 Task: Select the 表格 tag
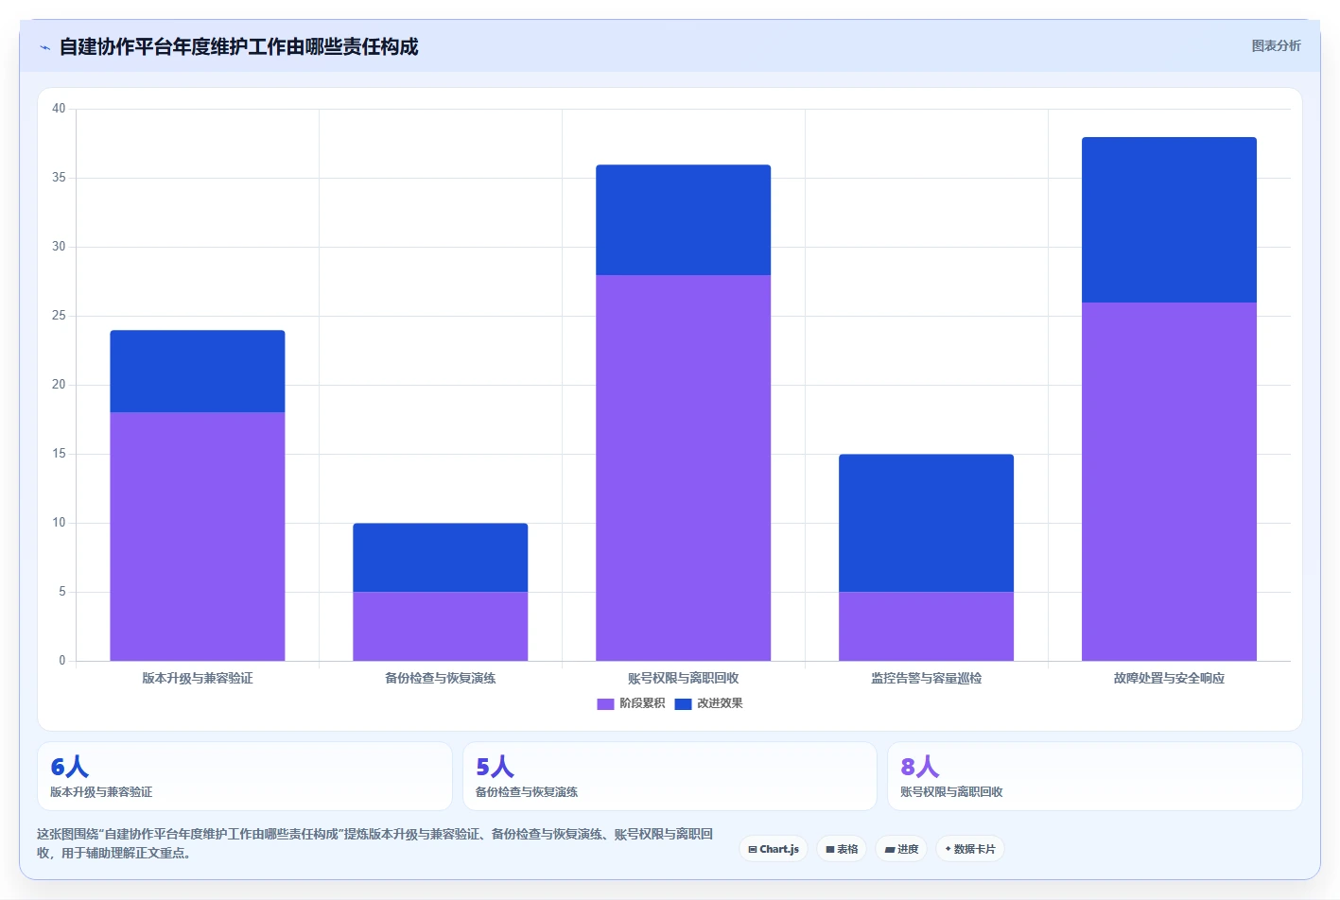click(x=842, y=849)
